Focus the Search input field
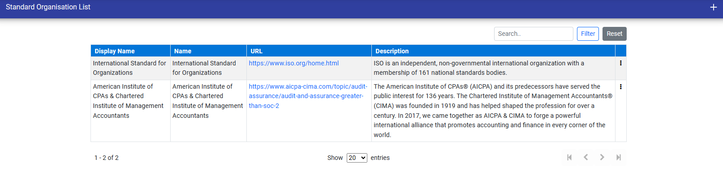Screen dimensions: 723x185 (533, 34)
